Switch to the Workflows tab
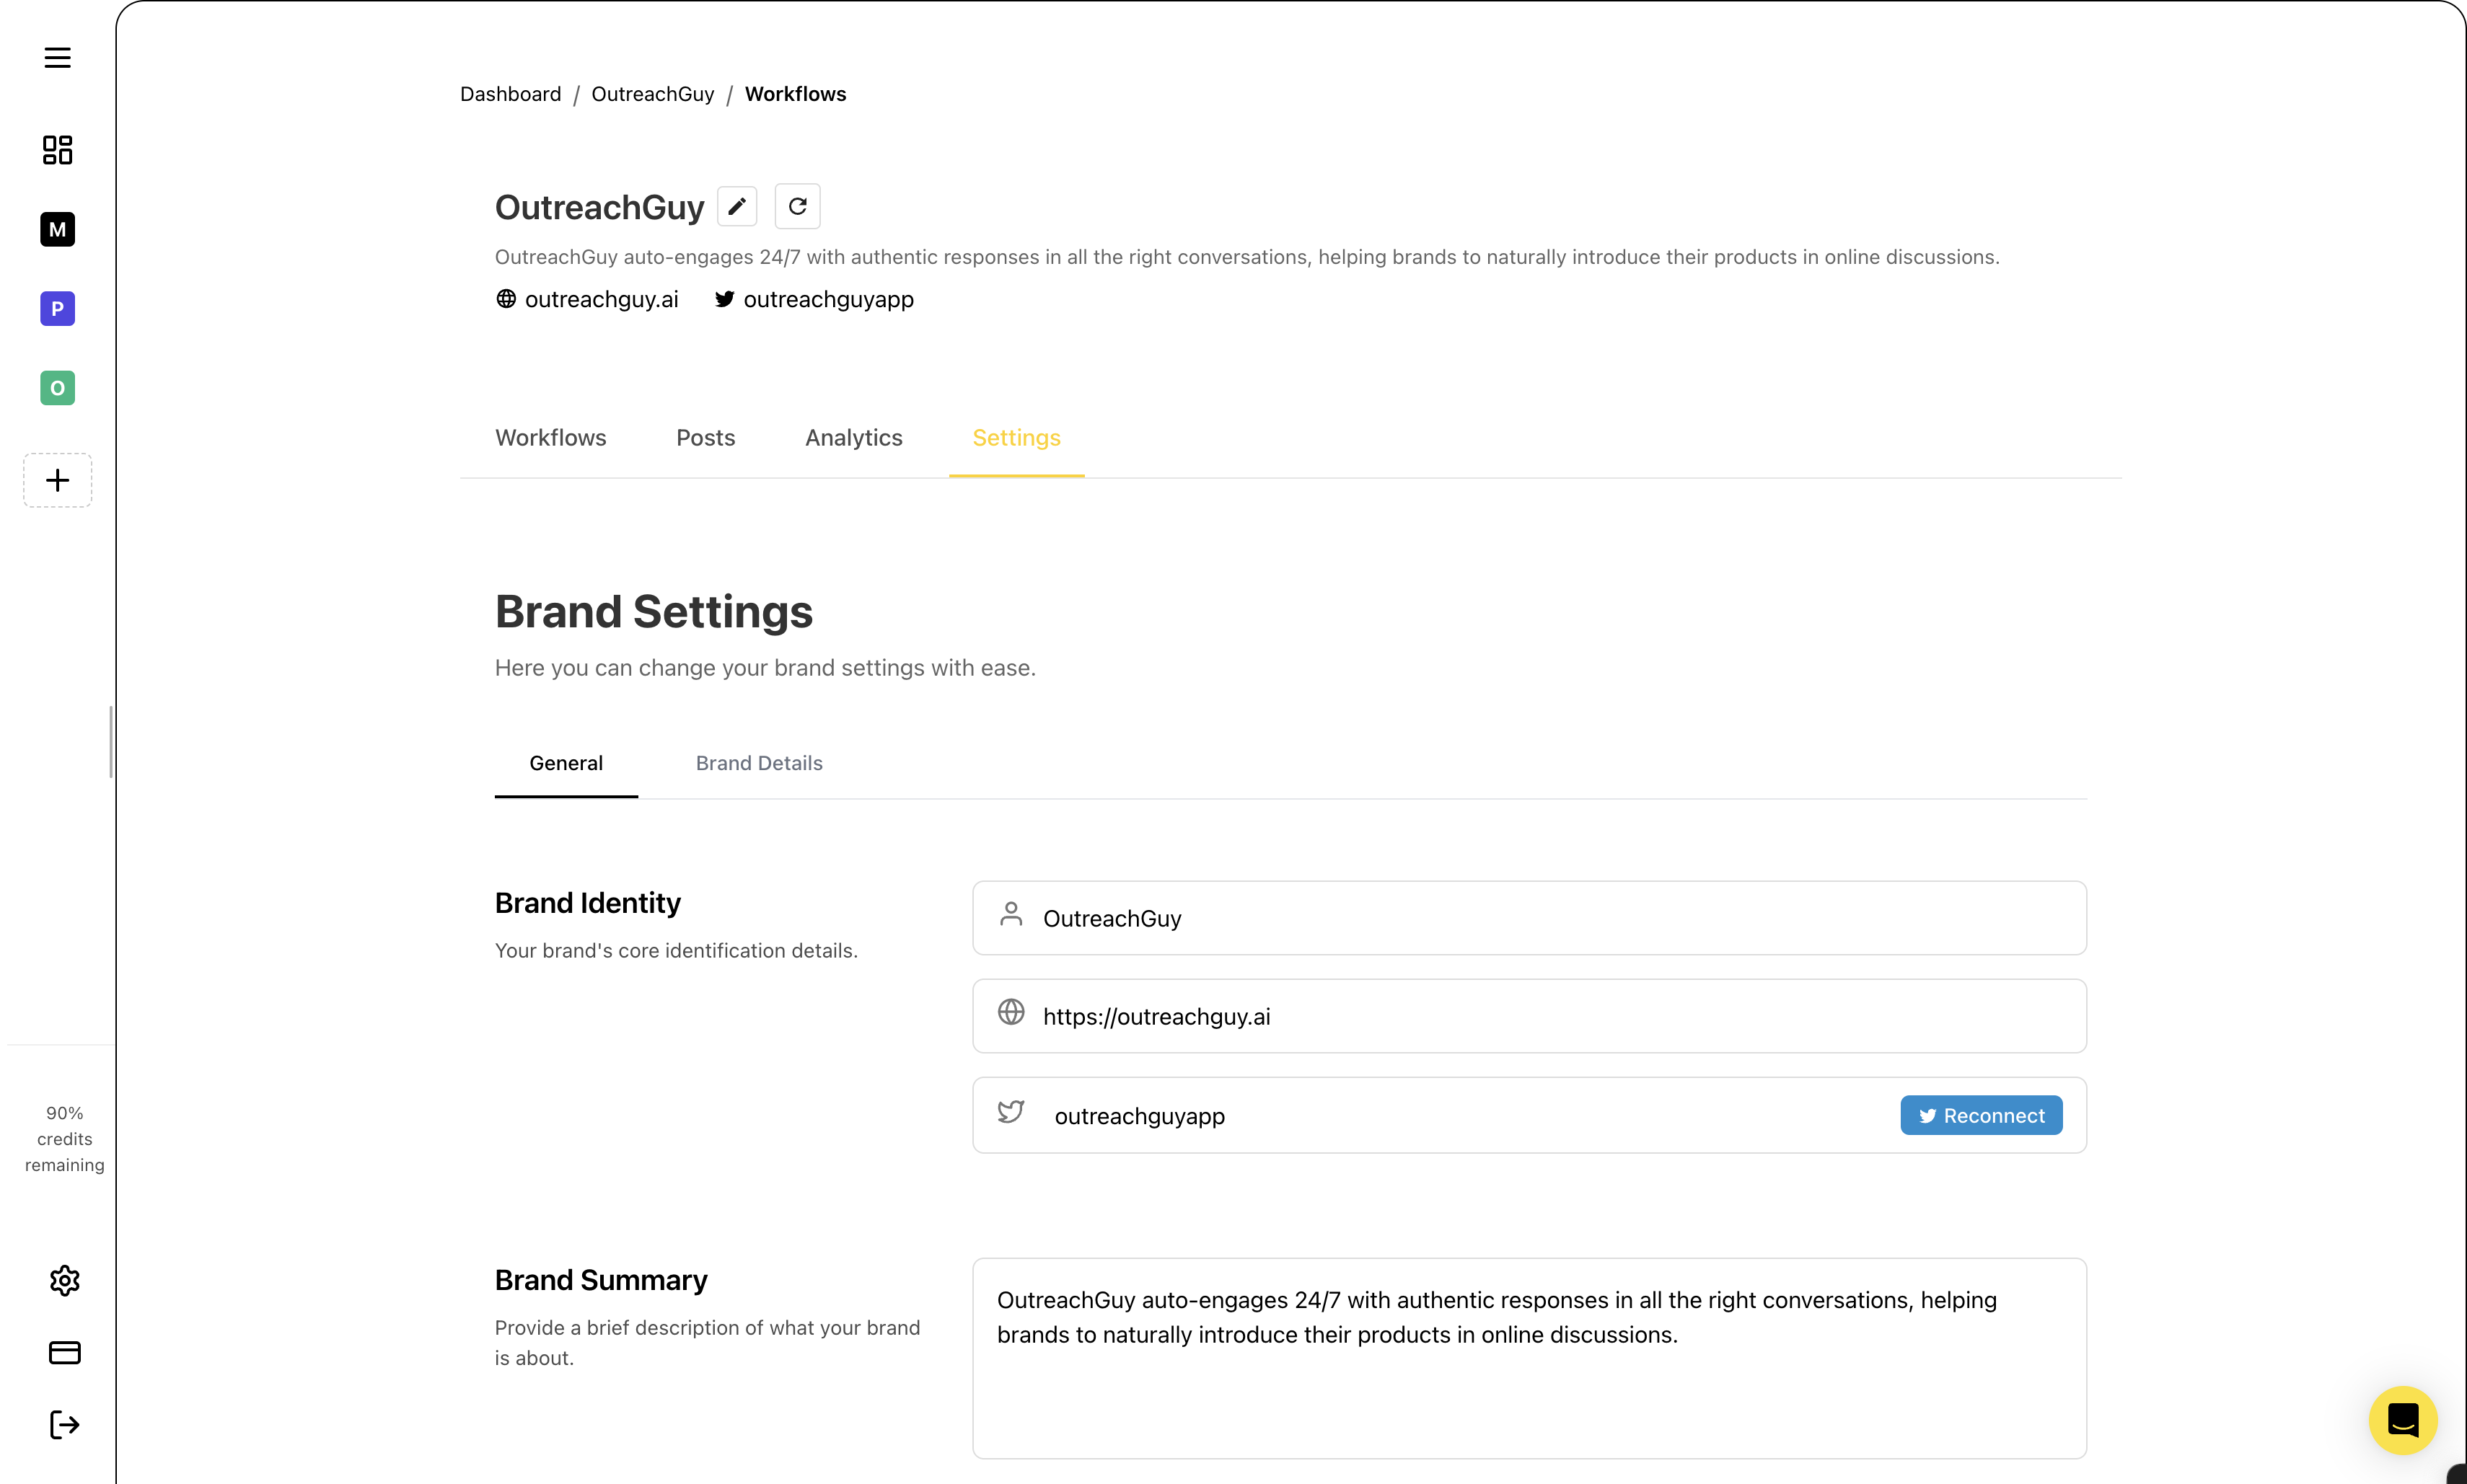Screen dimensions: 2467x1484 tap(550, 438)
